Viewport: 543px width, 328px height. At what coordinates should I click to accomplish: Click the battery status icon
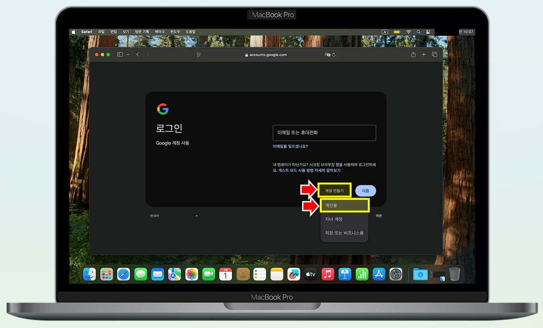coord(397,32)
